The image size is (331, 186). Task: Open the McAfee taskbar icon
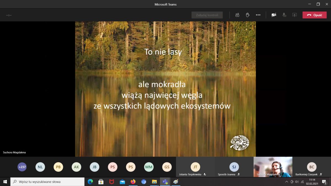[111, 182]
